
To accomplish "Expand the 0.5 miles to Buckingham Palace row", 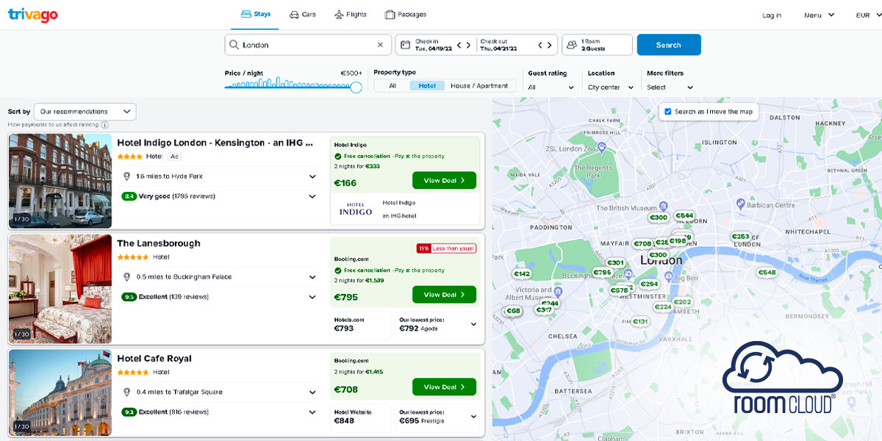I will click(220, 277).
